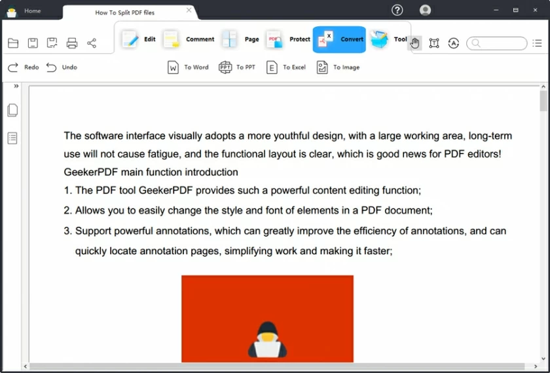The width and height of the screenshot is (550, 373).
Task: Click the save file icon
Action: [33, 43]
